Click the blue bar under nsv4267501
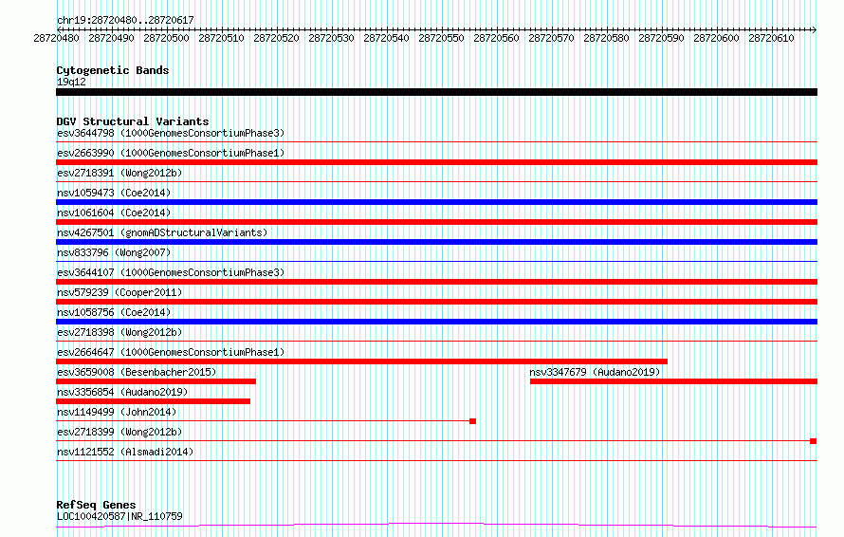The height and width of the screenshot is (537, 844). (436, 242)
